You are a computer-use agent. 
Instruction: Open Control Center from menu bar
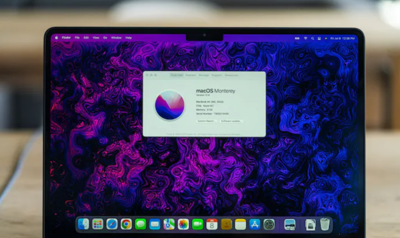319,38
